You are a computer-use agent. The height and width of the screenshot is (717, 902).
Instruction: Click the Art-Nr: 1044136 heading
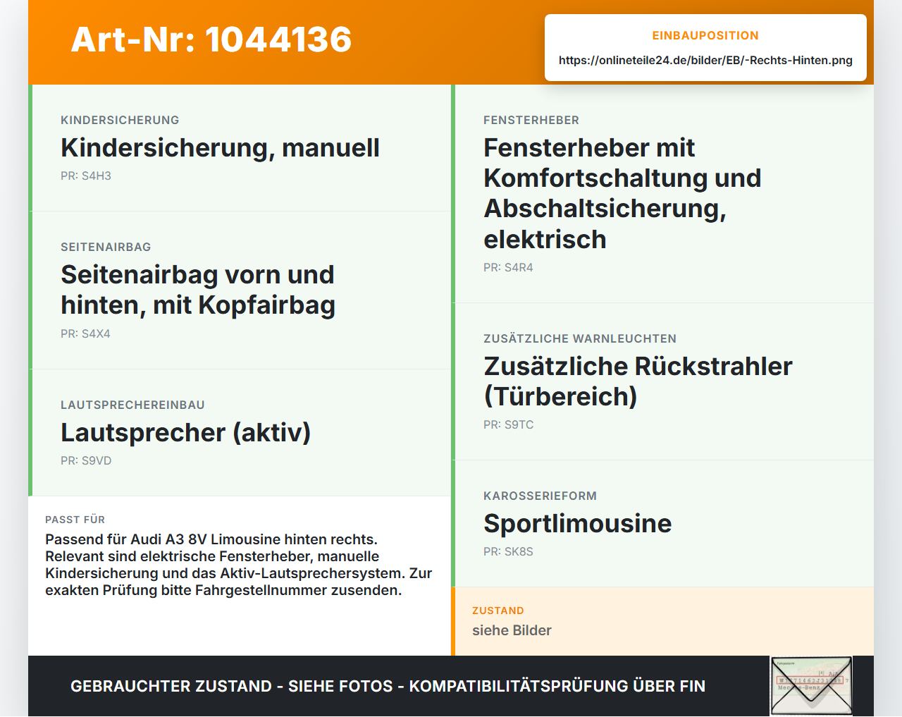[211, 39]
